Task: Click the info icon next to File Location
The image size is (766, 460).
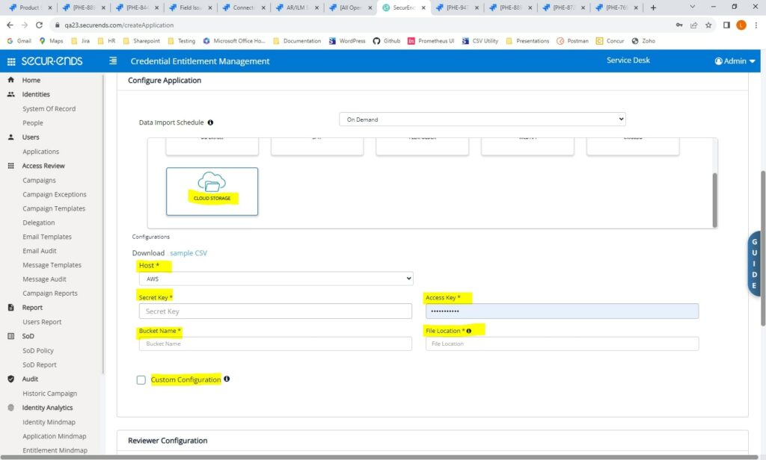Action: pyautogui.click(x=469, y=331)
